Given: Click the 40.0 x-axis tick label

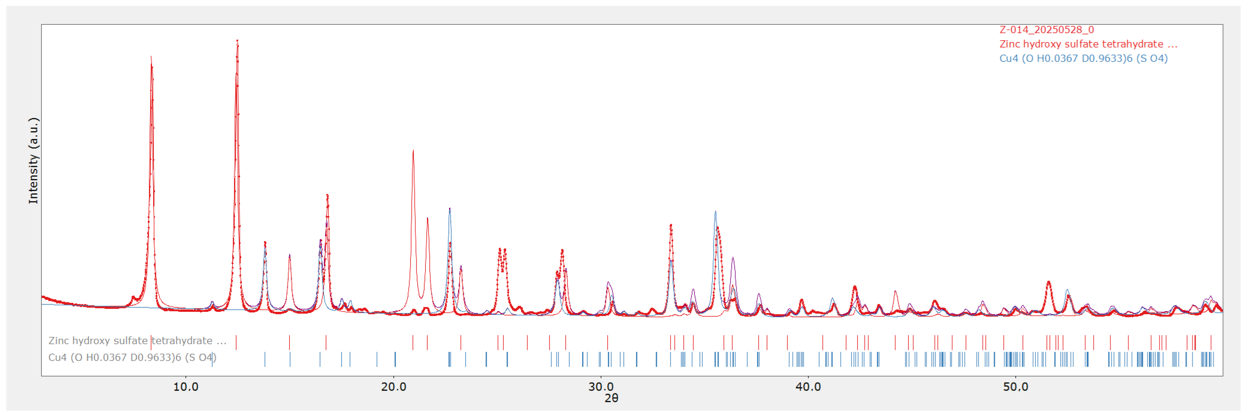Looking at the screenshot, I should pos(808,387).
